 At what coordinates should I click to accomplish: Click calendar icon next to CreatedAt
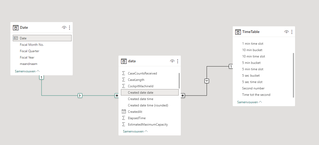pyautogui.click(x=124, y=111)
